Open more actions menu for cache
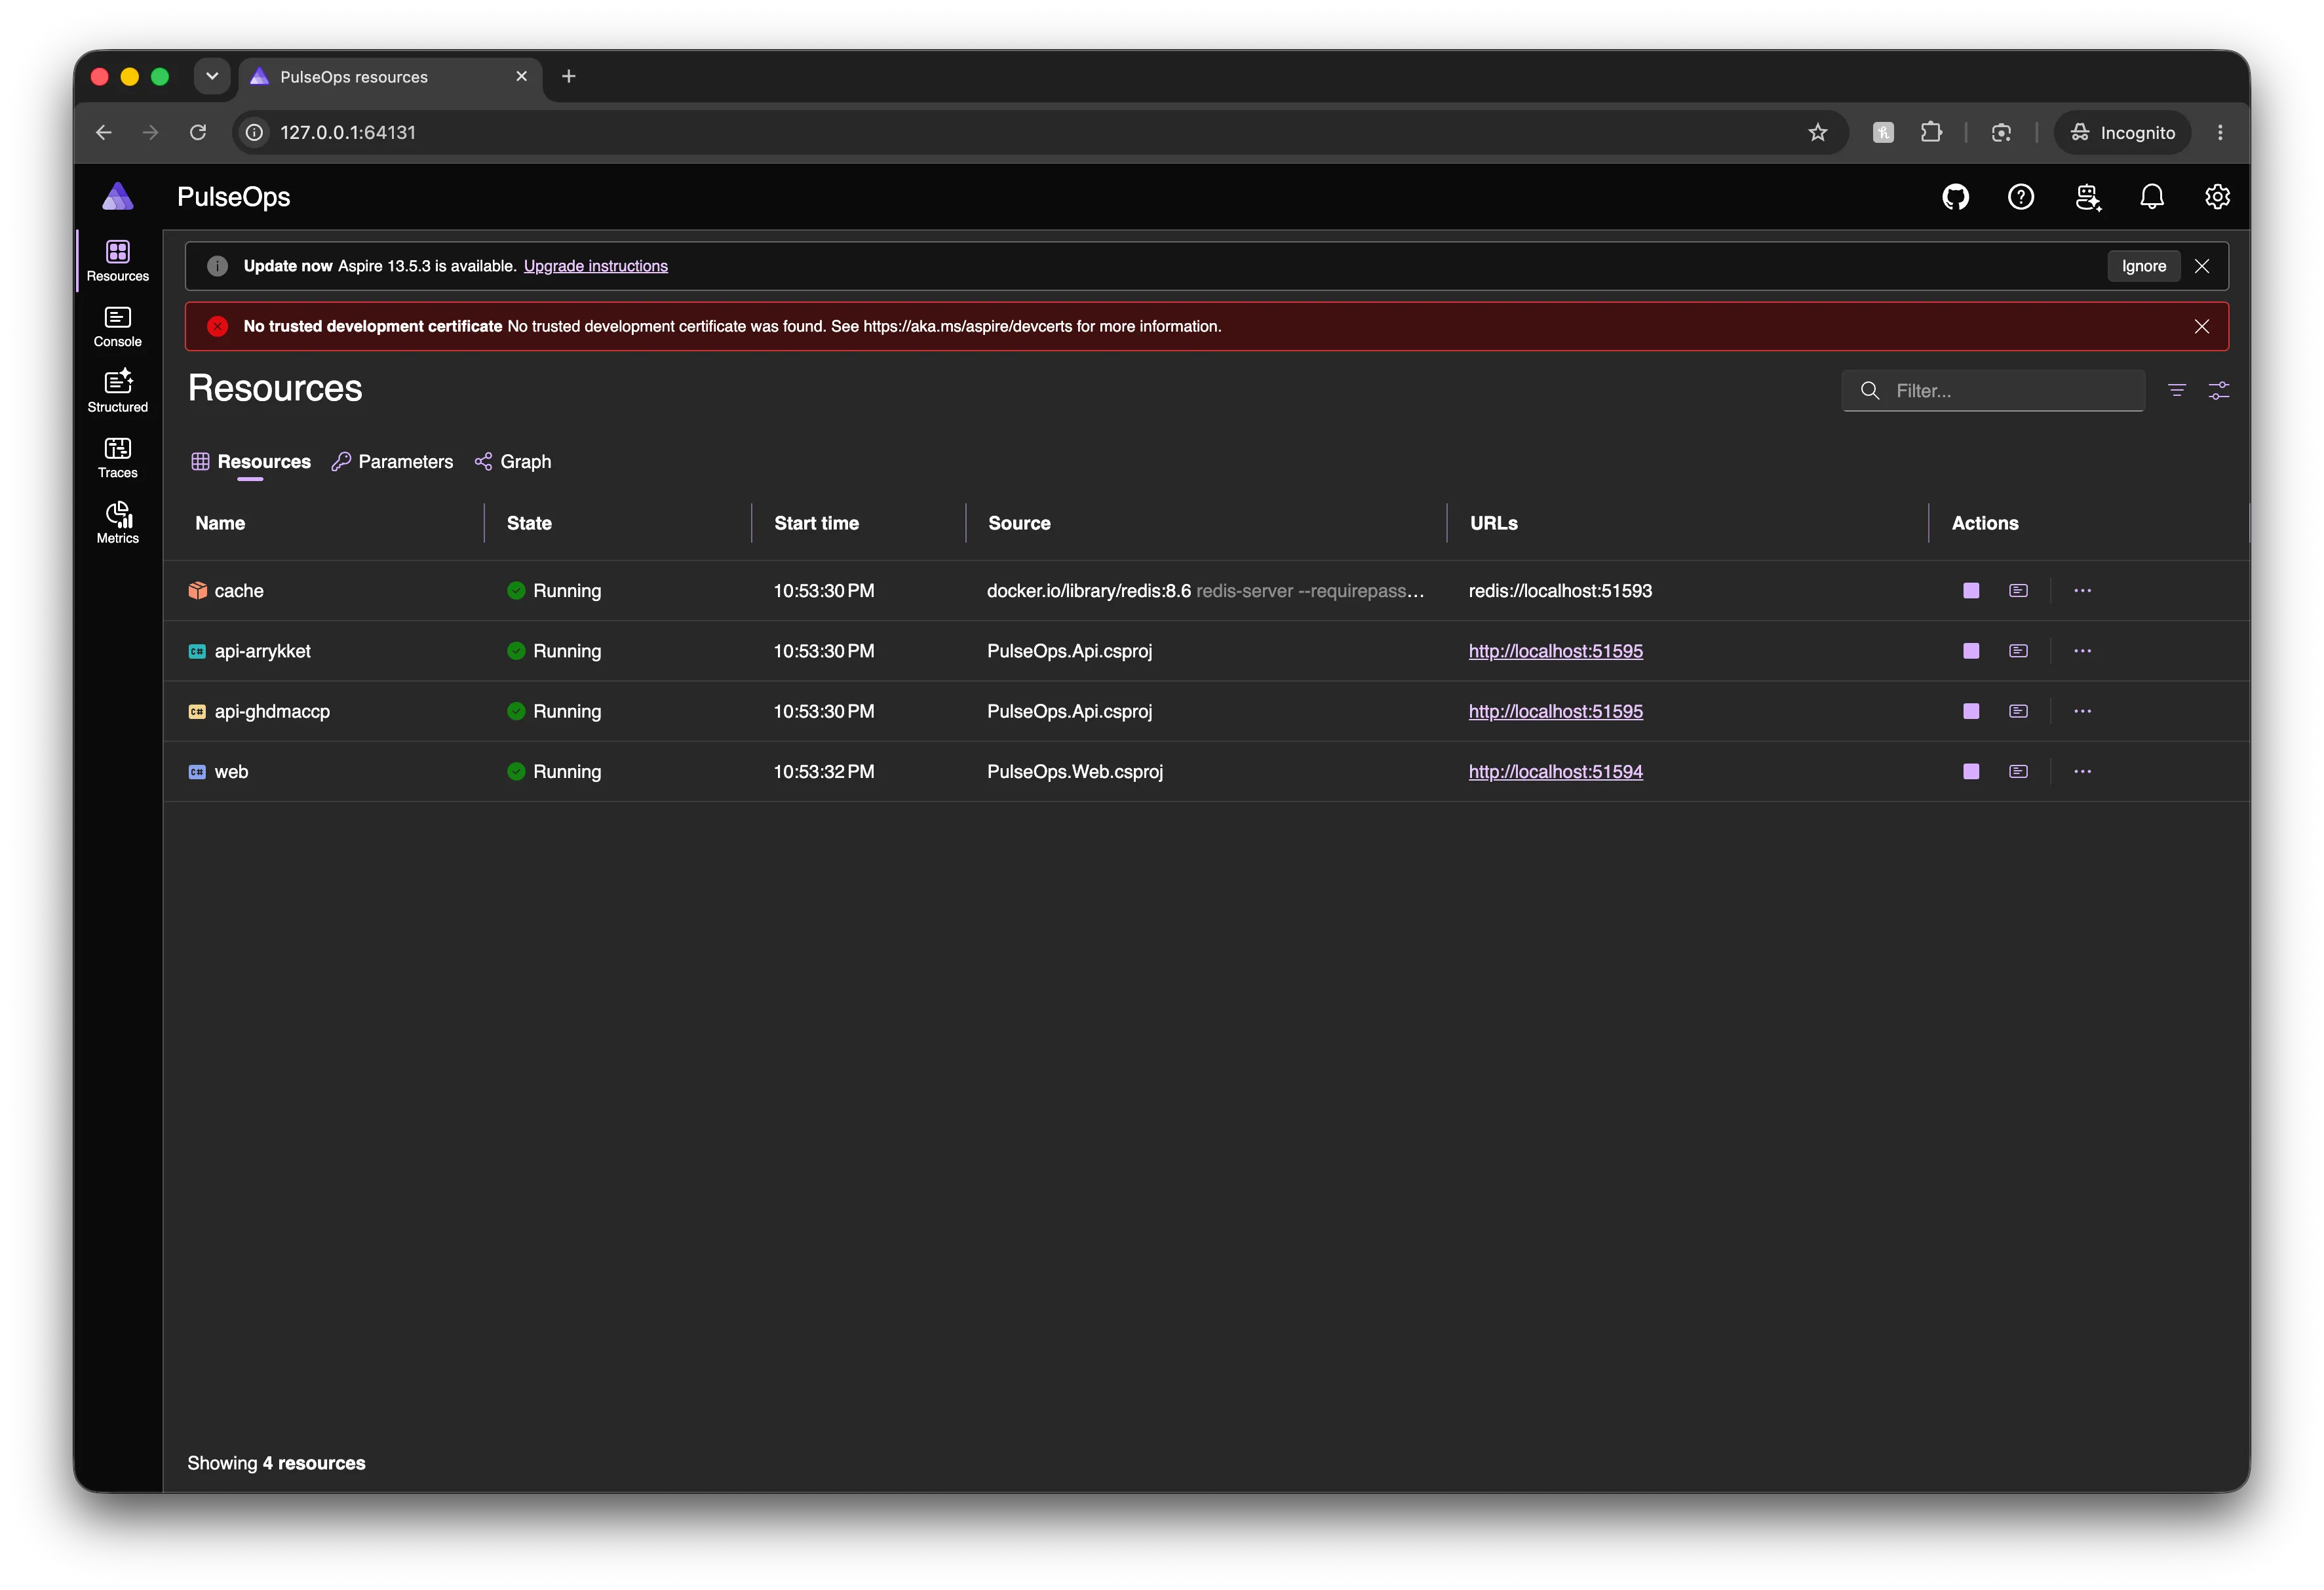Viewport: 2324px width, 1590px height. pyautogui.click(x=2082, y=591)
